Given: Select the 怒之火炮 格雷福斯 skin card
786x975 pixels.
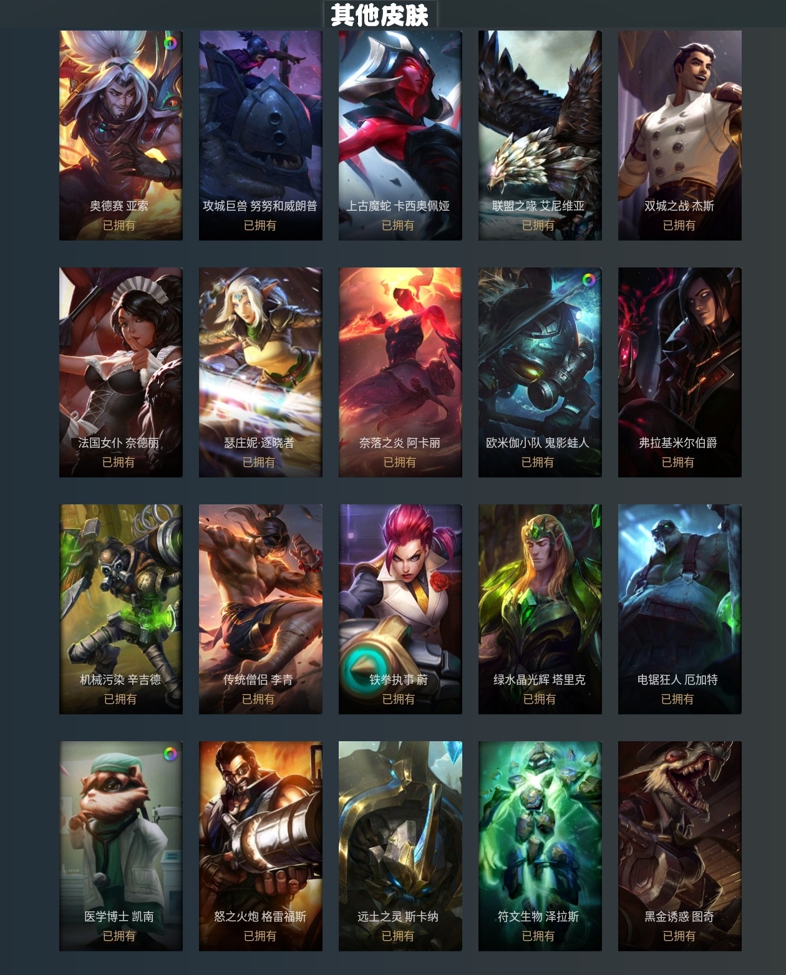Looking at the screenshot, I should [x=261, y=846].
